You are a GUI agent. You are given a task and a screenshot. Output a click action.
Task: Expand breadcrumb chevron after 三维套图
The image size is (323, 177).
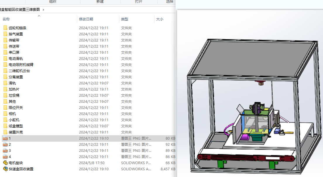43,10
